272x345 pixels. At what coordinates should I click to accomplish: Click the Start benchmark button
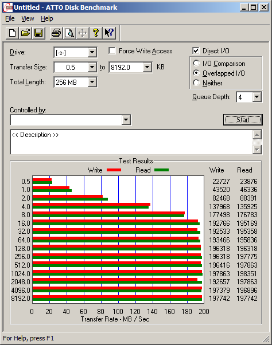pos(243,120)
